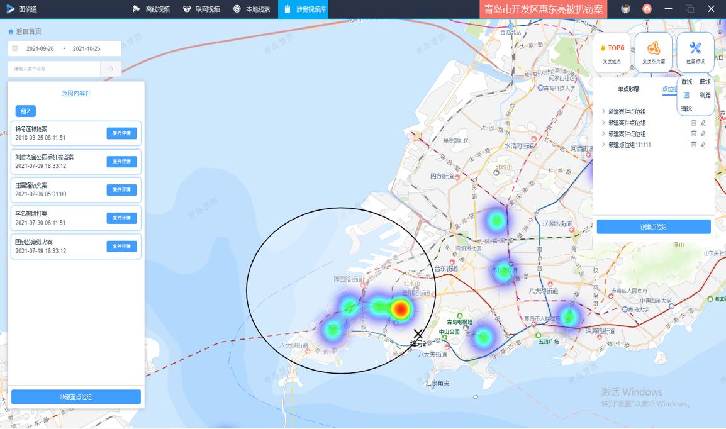Click the search magnifier icon
This screenshot has width=726, height=429.
point(111,69)
